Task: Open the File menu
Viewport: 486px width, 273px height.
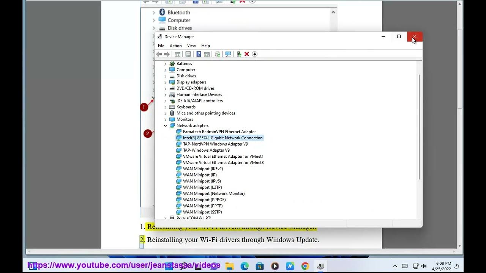Action: pyautogui.click(x=161, y=45)
